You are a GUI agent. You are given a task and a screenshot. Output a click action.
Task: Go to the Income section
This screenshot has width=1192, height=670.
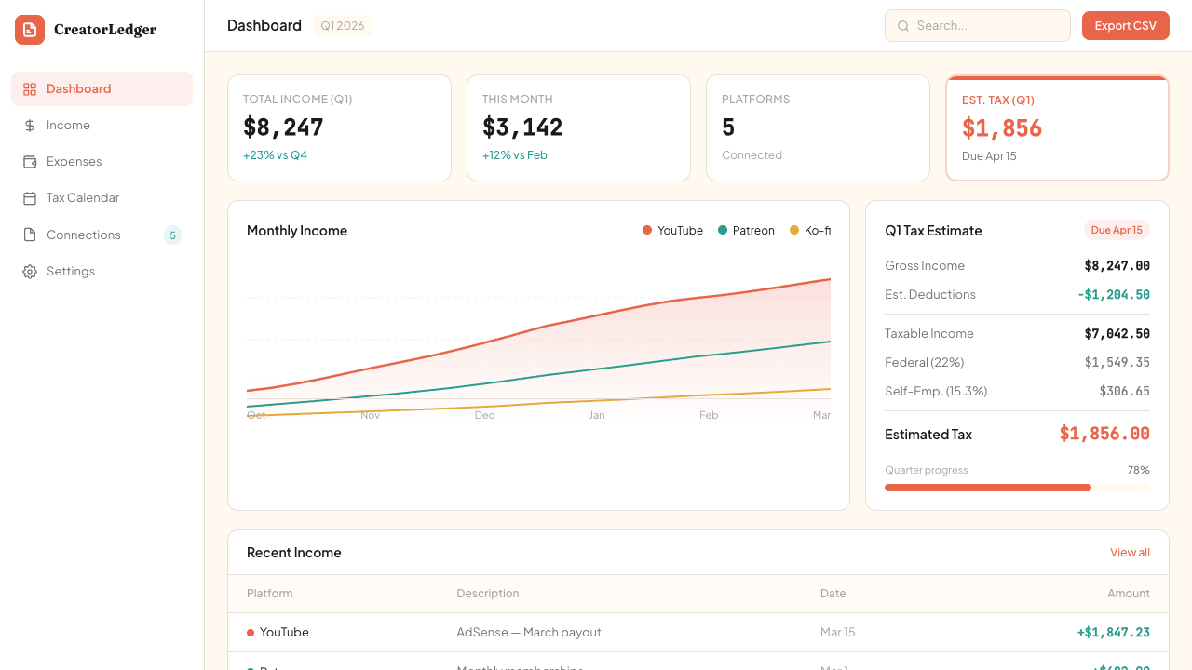click(x=102, y=126)
